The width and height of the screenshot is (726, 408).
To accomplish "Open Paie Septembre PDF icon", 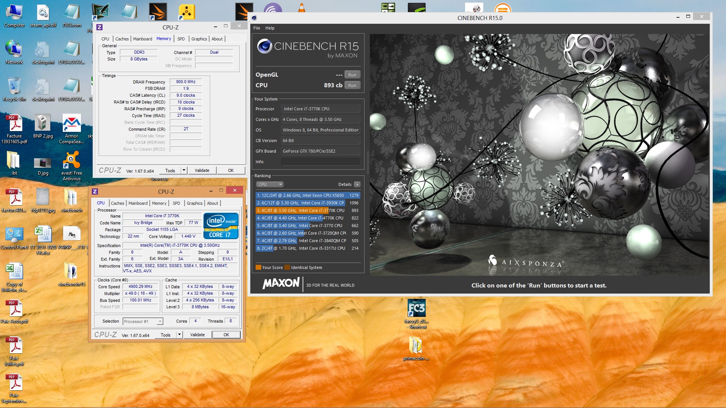I will pos(14,388).
